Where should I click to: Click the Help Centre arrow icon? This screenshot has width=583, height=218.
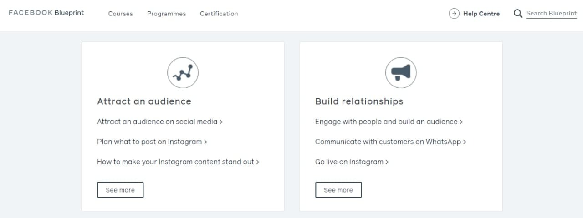[454, 14]
